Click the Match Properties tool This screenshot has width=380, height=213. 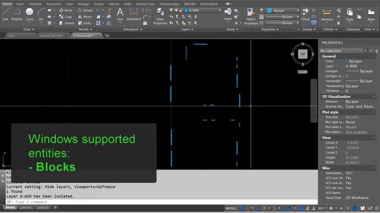pyautogui.click(x=251, y=16)
